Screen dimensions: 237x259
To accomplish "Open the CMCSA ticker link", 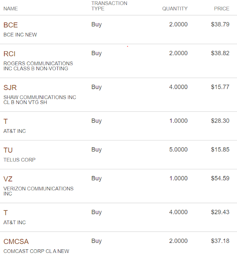I will pyautogui.click(x=16, y=242).
